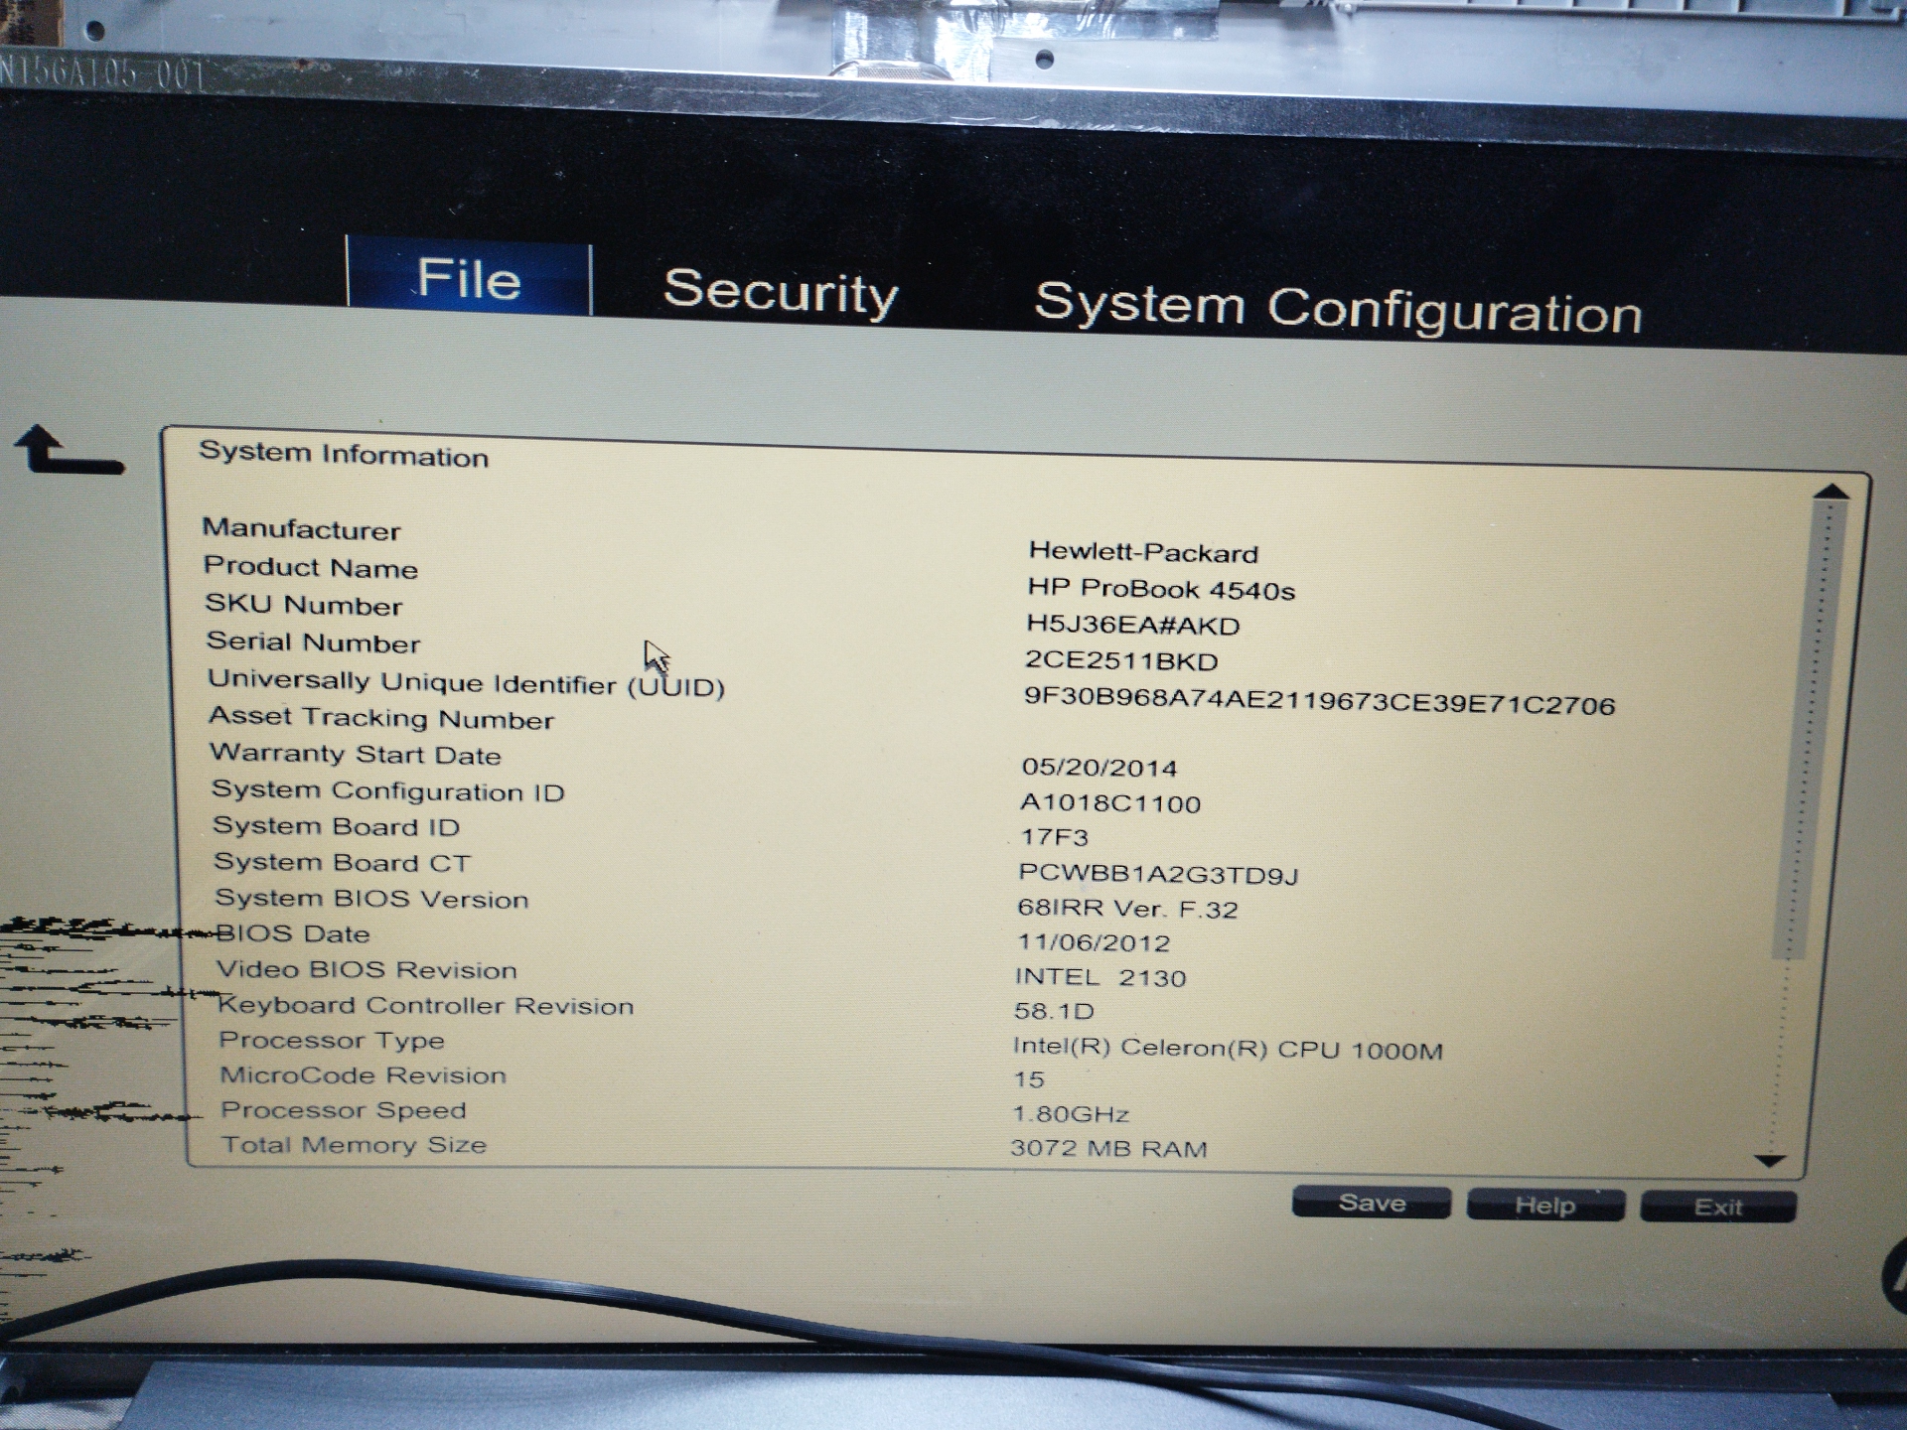Click the value PCWBB1A2G3TD9J
This screenshot has width=1907, height=1430.
[1158, 874]
